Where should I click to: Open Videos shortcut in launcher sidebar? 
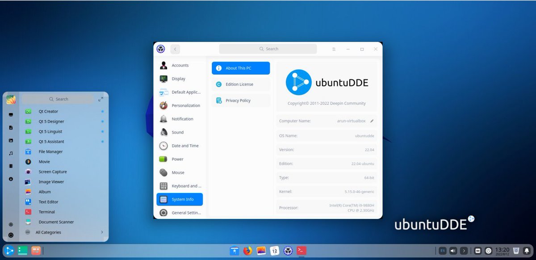11,166
